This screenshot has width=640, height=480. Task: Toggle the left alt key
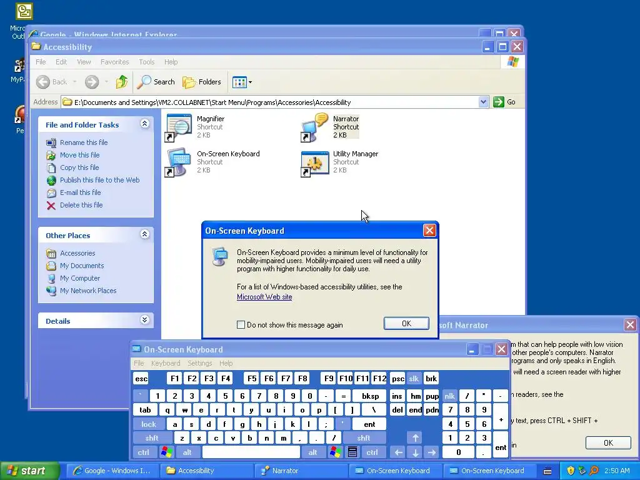[187, 452]
